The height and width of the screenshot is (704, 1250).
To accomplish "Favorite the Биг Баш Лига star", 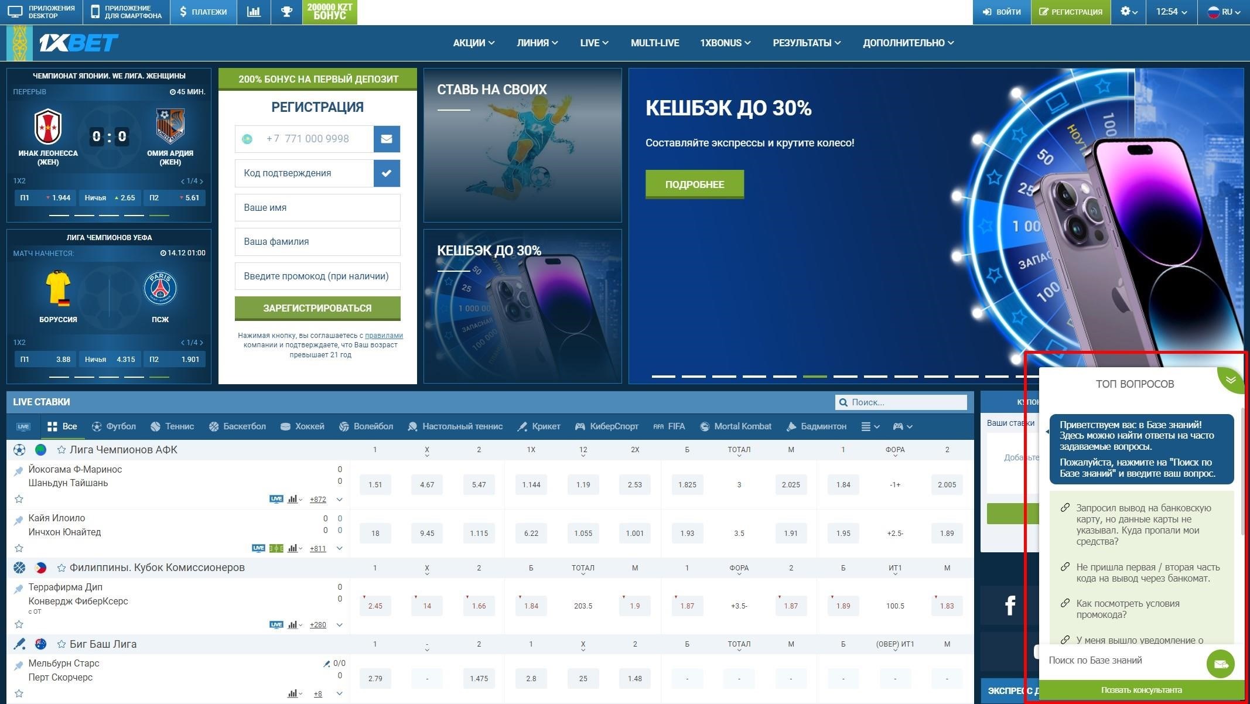I will pyautogui.click(x=61, y=644).
